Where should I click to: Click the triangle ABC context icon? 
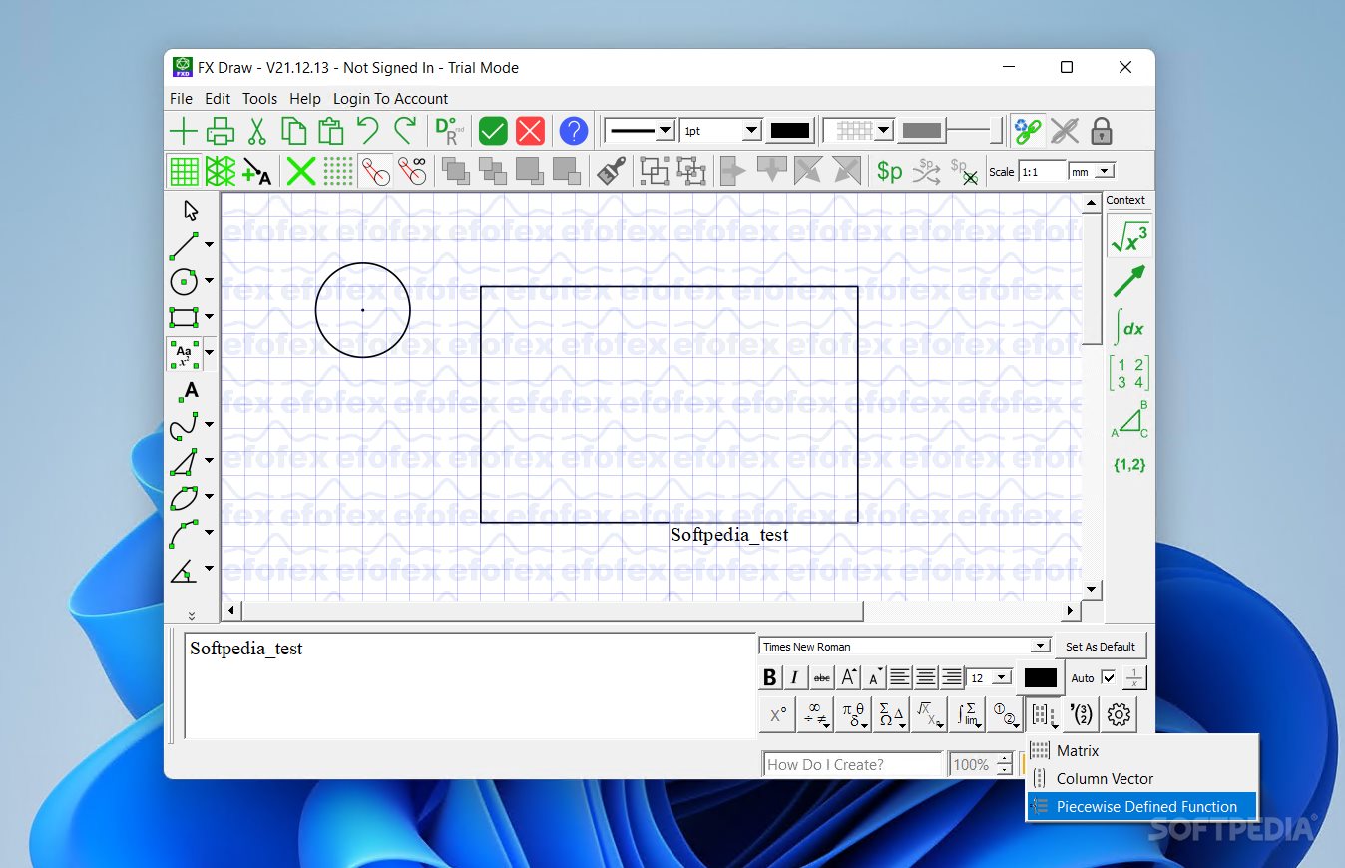[1128, 419]
